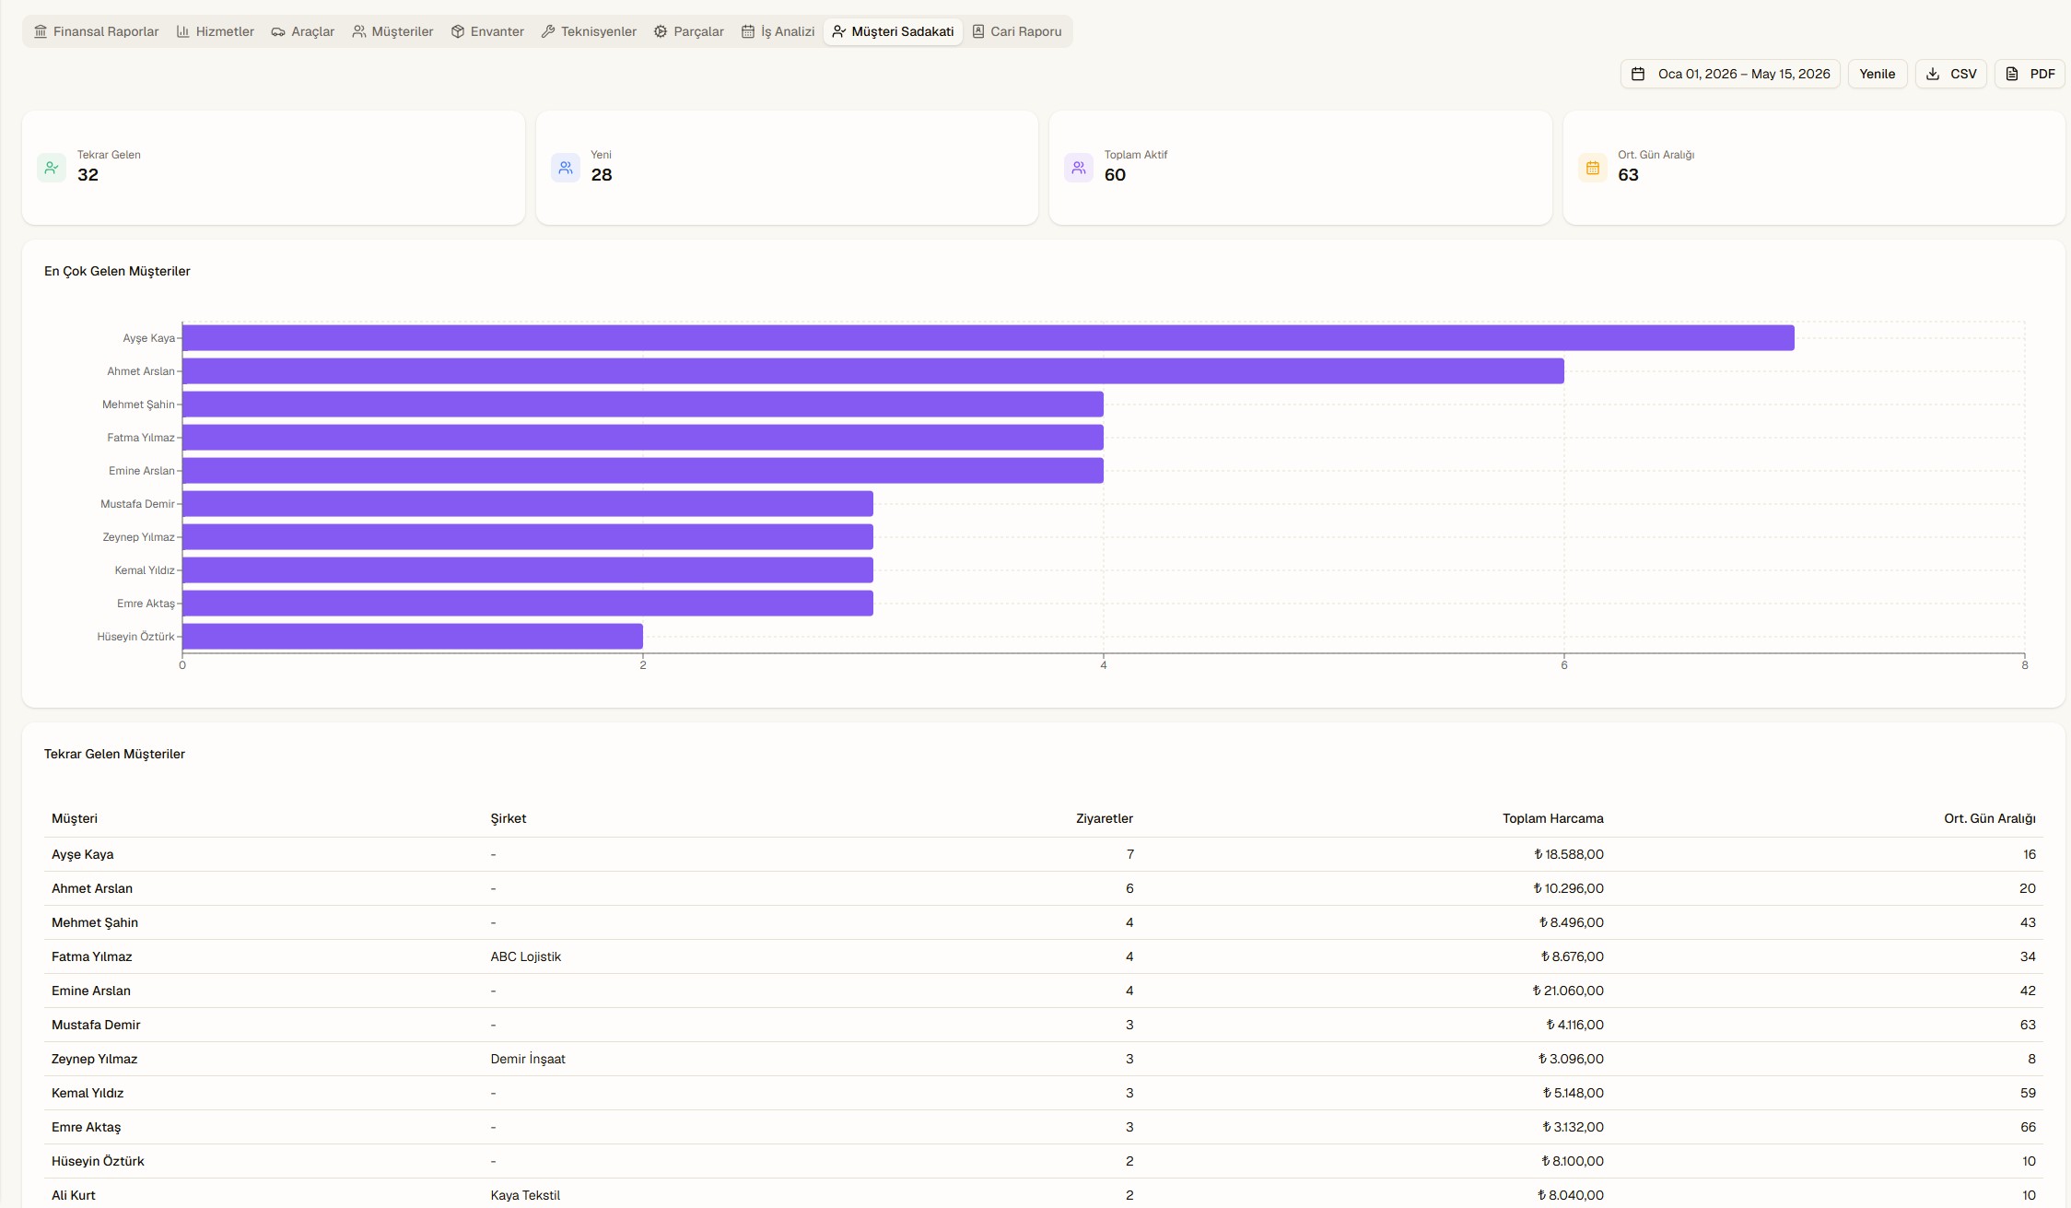The height and width of the screenshot is (1208, 2071).
Task: Click the Hüseyin Öztürk bar in the chart
Action: tap(413, 637)
